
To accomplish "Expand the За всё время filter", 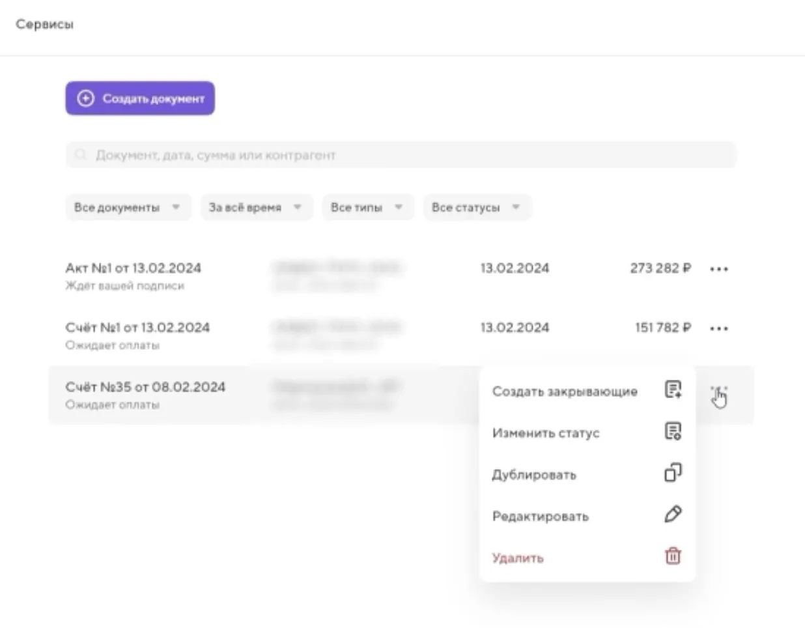I will point(256,207).
